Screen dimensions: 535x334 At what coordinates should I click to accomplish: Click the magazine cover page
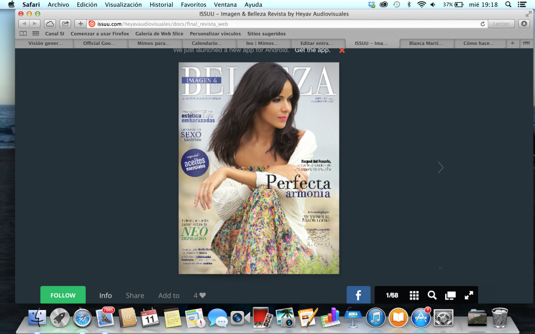coord(259,168)
